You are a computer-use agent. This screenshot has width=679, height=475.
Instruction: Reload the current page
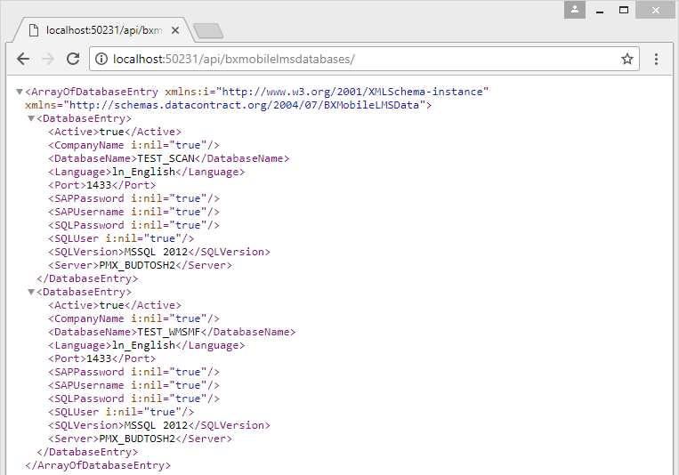73,59
